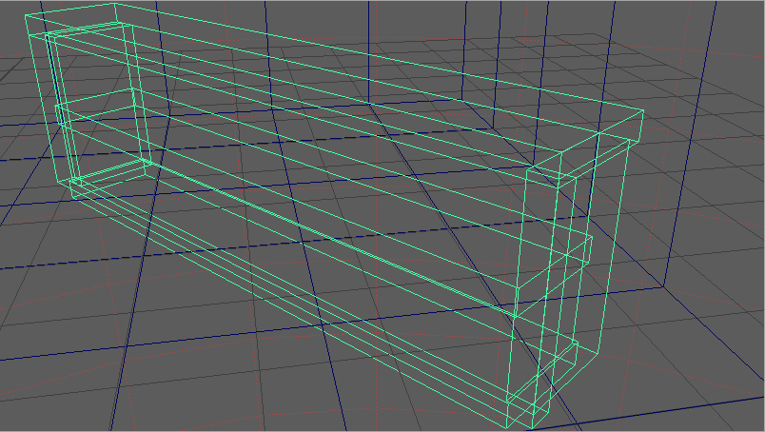The height and width of the screenshot is (432, 765).
Task: Click the long front edge of the top slab
Action: (x=285, y=93)
